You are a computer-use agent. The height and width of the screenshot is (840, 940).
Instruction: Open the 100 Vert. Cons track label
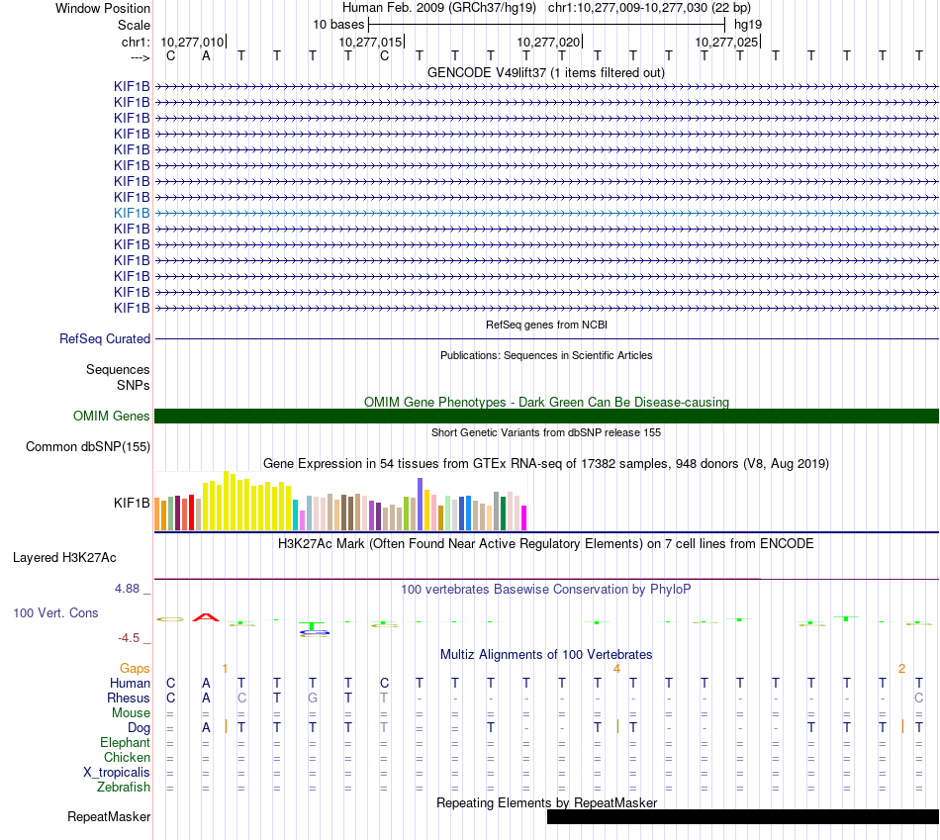pos(55,612)
